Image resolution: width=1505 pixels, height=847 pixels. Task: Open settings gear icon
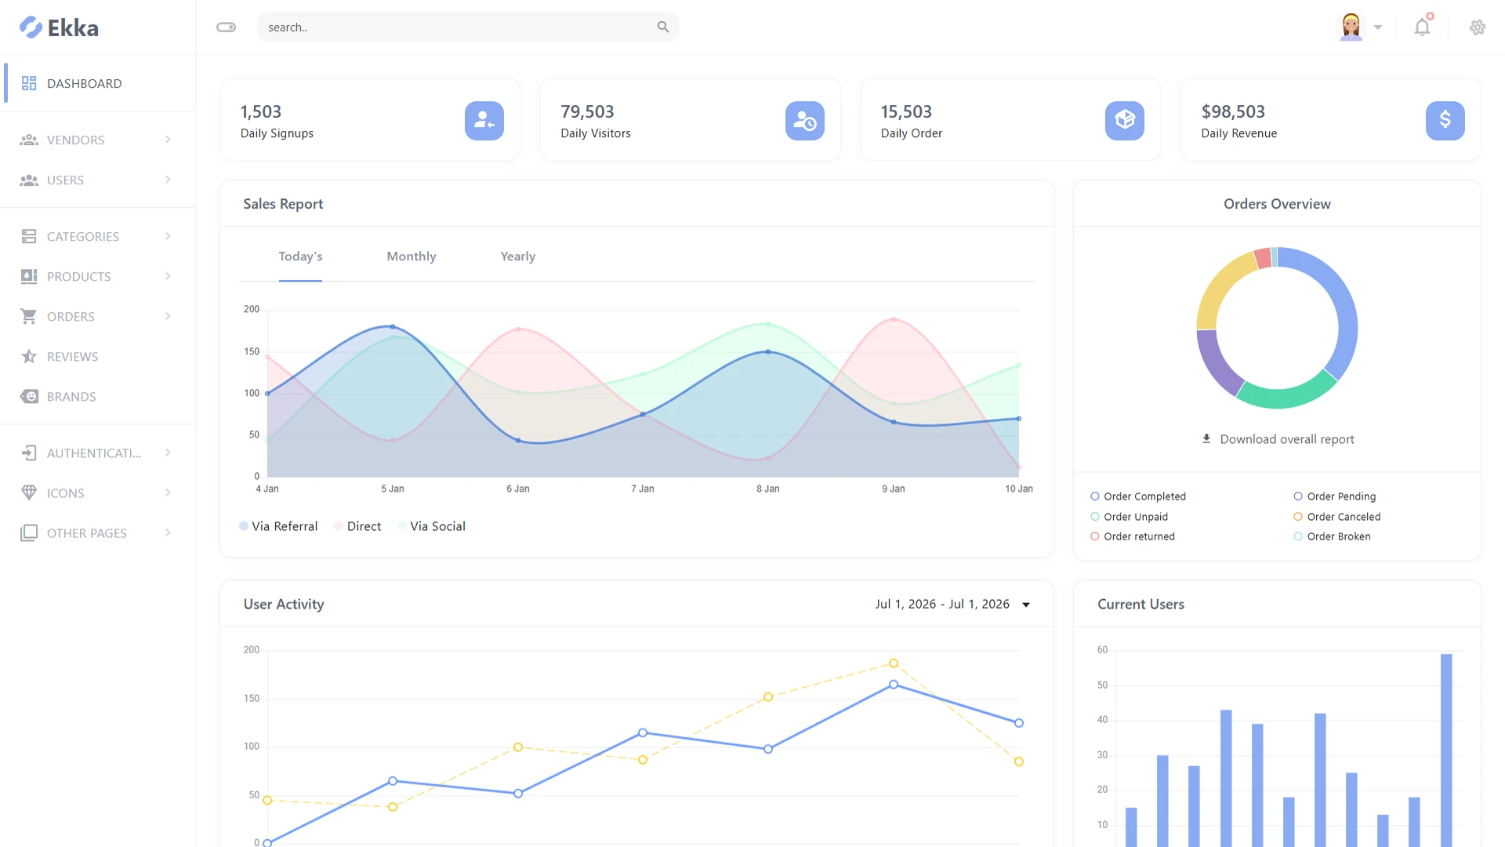[x=1478, y=27]
